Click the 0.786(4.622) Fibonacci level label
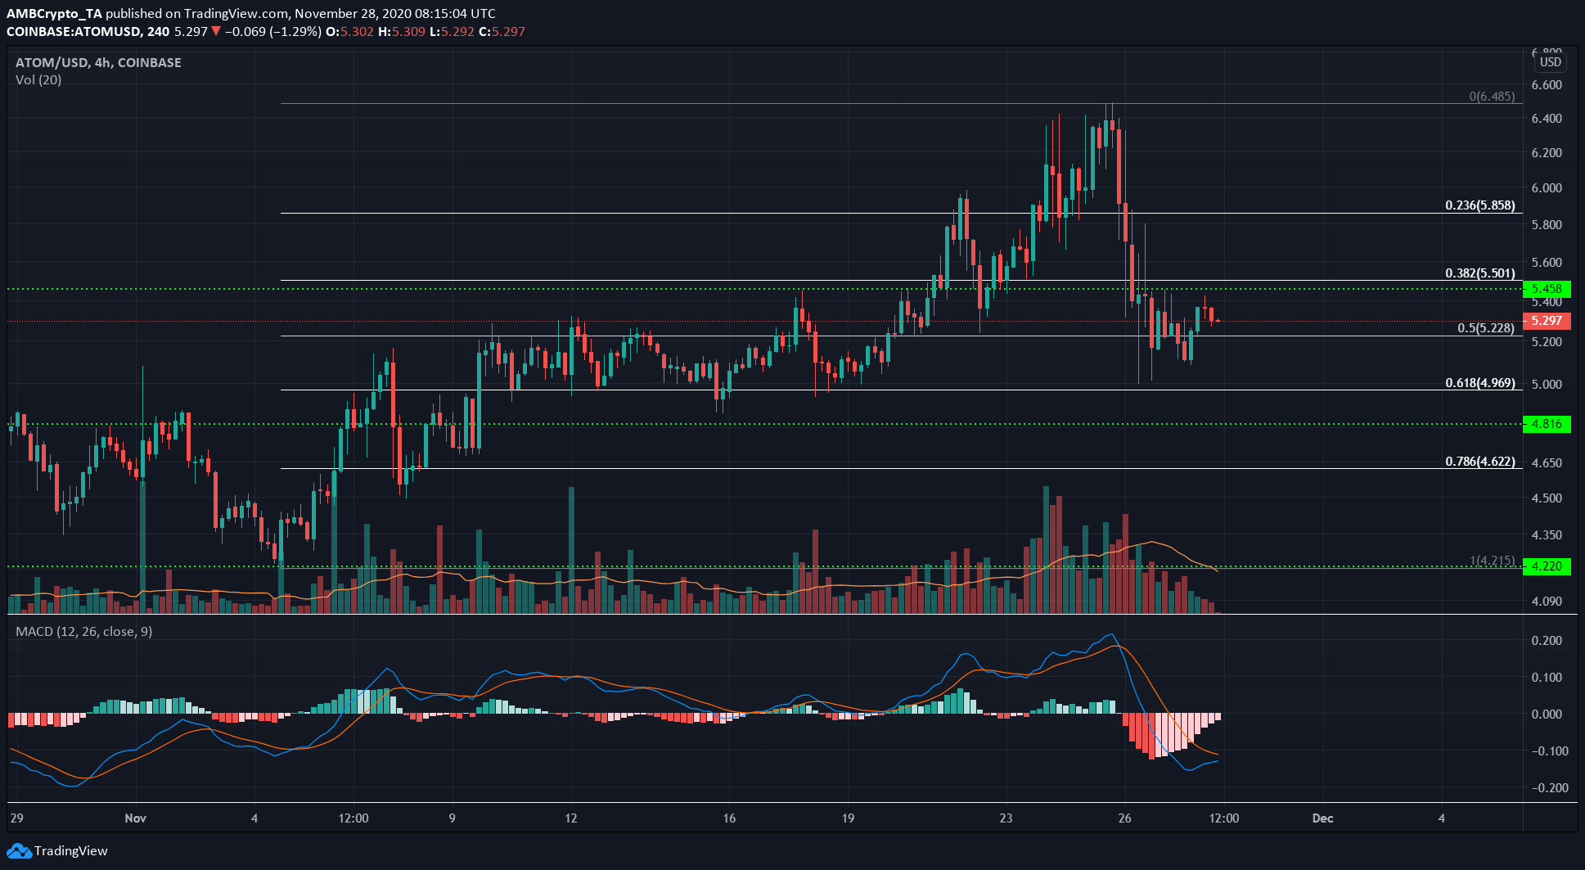Viewport: 1585px width, 870px height. [1480, 462]
